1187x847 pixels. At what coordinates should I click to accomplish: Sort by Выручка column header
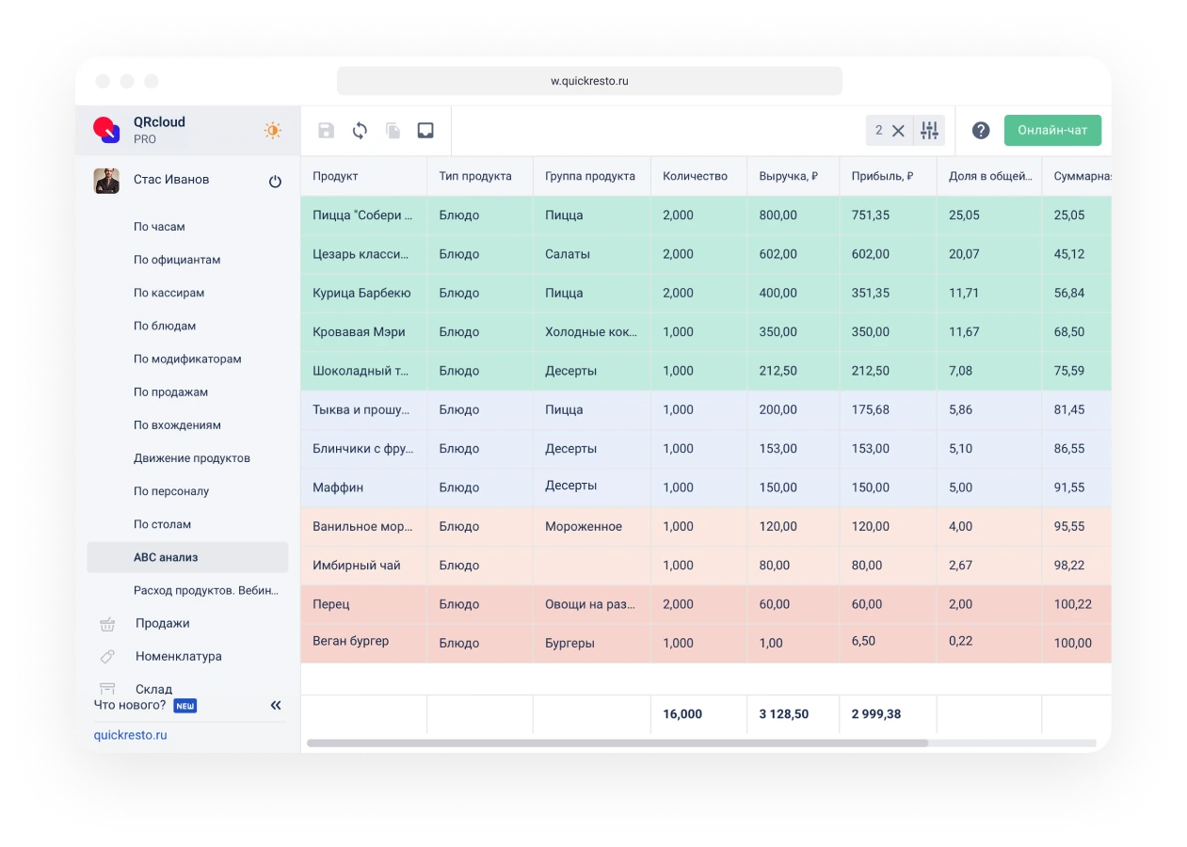(x=788, y=176)
